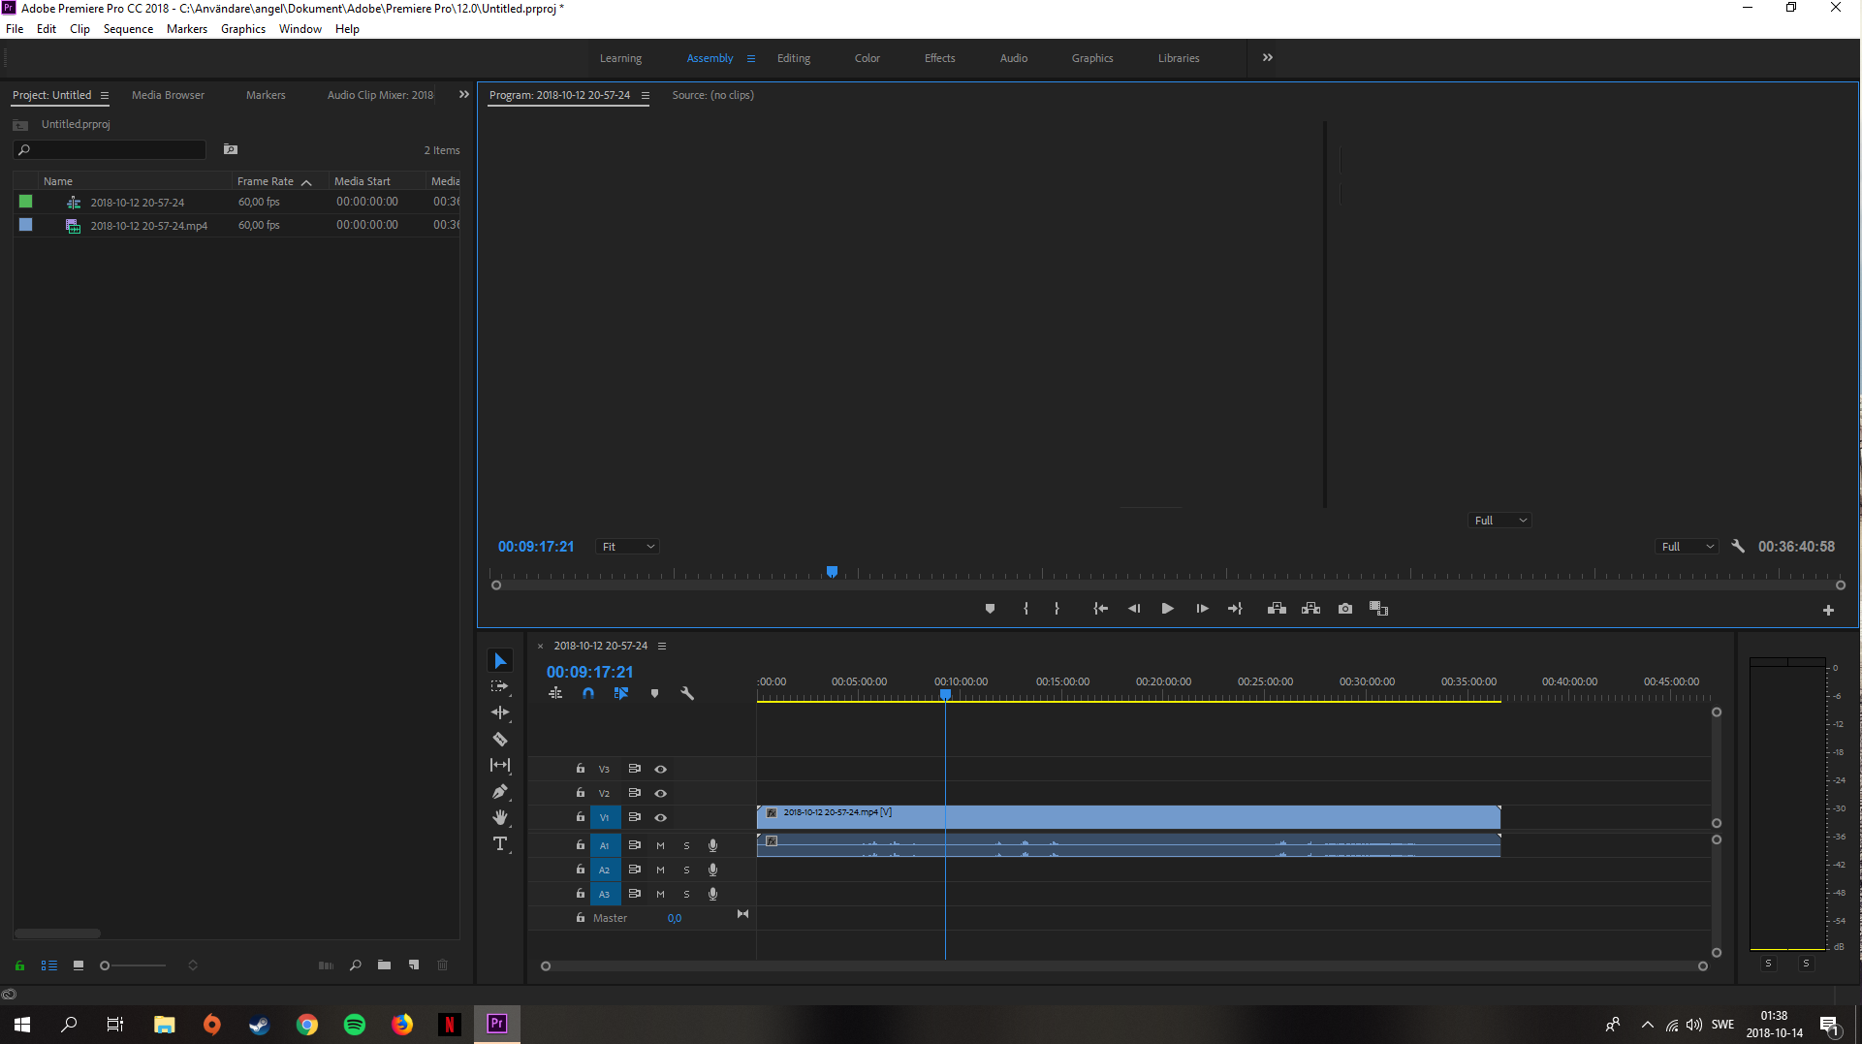Toggle nest sequence insert mode icon
Screen dimensions: 1862x1044
tap(555, 693)
